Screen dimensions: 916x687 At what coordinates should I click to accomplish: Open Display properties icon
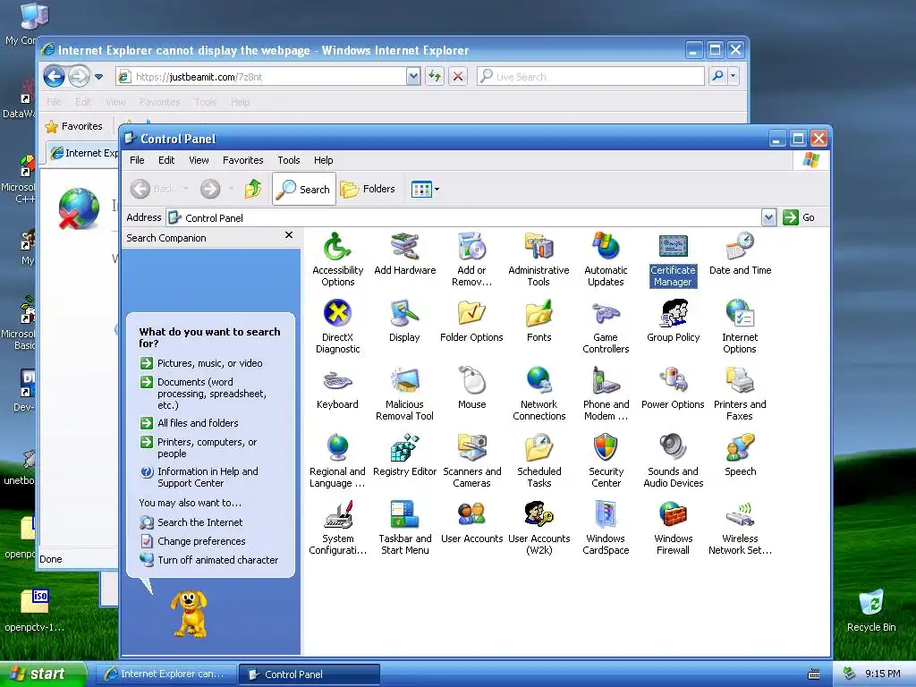coord(404,321)
